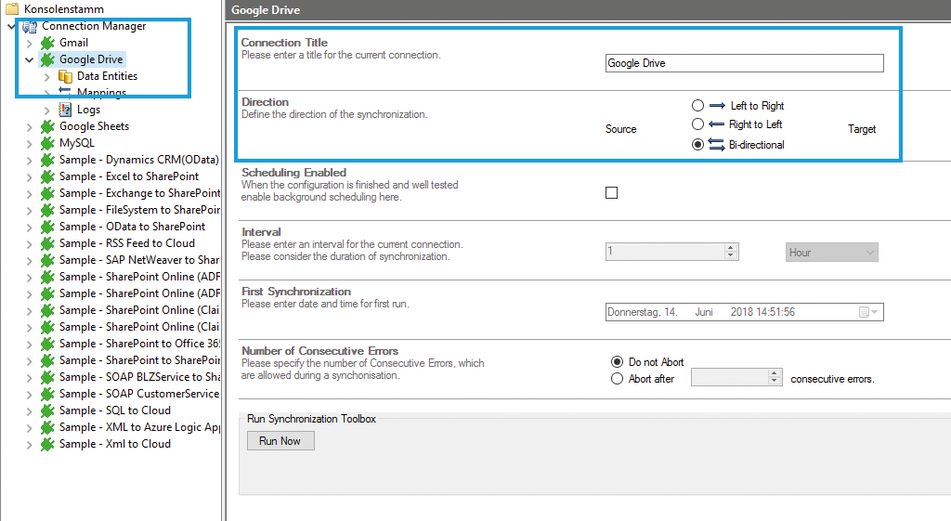The height and width of the screenshot is (521, 951).
Task: Open the Data Entities item
Action: 108,76
